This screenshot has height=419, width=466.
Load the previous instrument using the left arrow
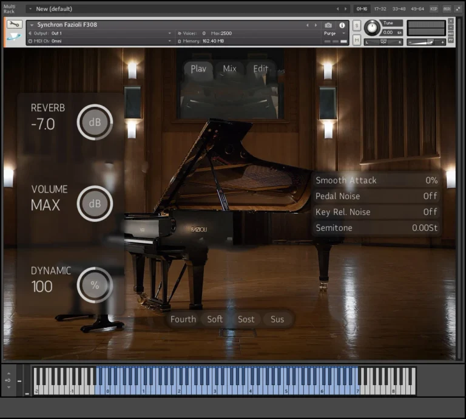307,26
